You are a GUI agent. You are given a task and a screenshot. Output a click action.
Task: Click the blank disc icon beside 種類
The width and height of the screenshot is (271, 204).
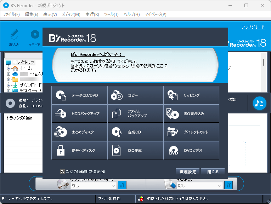10,103
